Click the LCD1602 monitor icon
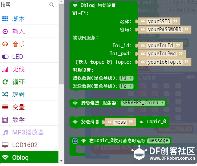 [5, 145]
